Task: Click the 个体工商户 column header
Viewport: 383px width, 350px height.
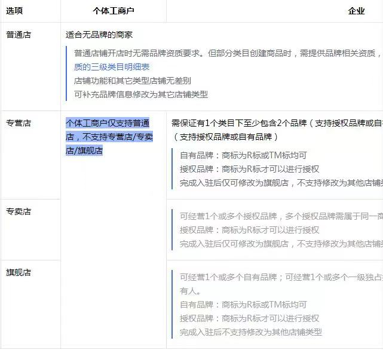Action: coord(114,11)
